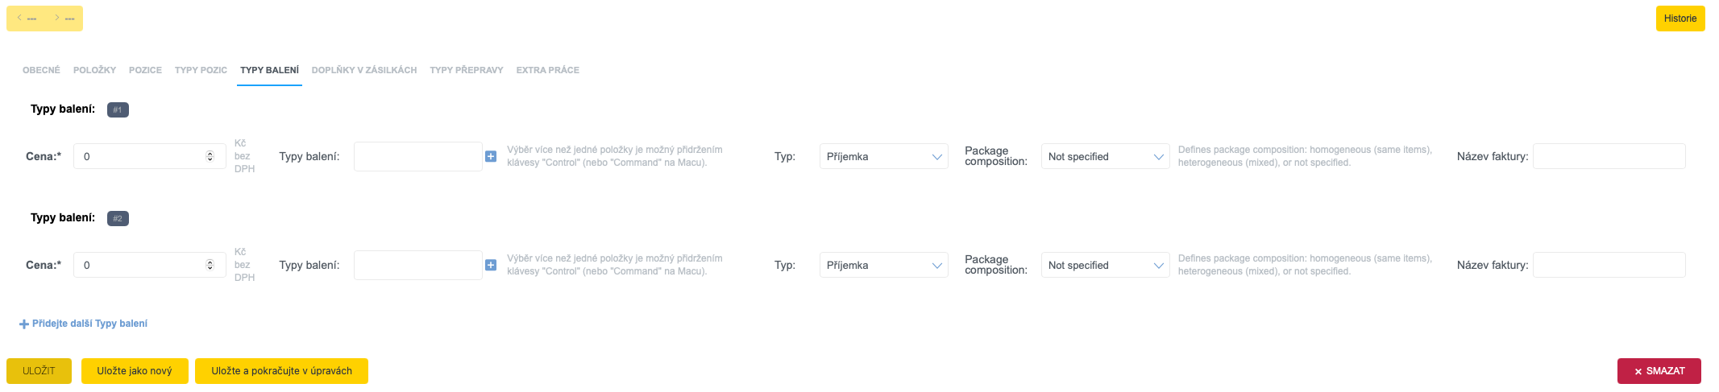1719x392 pixels.
Task: Click the plus link Přidejte další Typy balení
Action: (84, 324)
